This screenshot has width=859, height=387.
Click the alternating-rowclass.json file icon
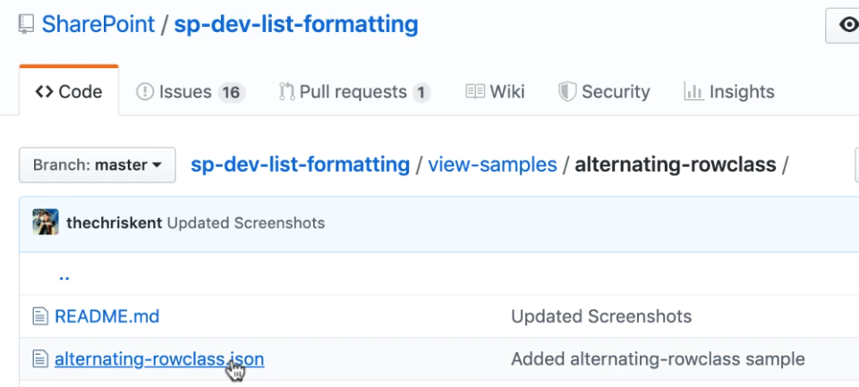tap(40, 359)
